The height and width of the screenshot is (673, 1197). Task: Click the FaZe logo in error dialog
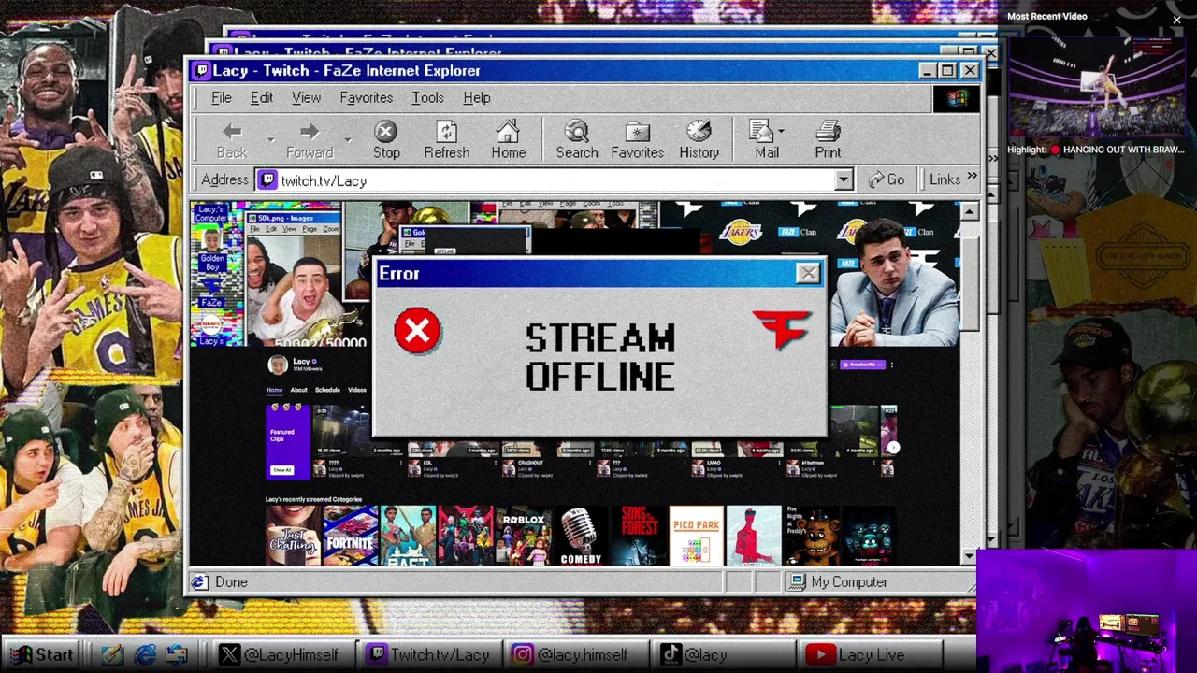(x=782, y=329)
